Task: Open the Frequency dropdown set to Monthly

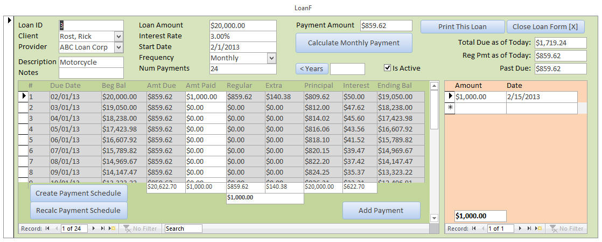Action: click(271, 58)
